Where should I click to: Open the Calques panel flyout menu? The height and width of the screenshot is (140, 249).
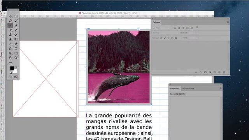coord(228,22)
